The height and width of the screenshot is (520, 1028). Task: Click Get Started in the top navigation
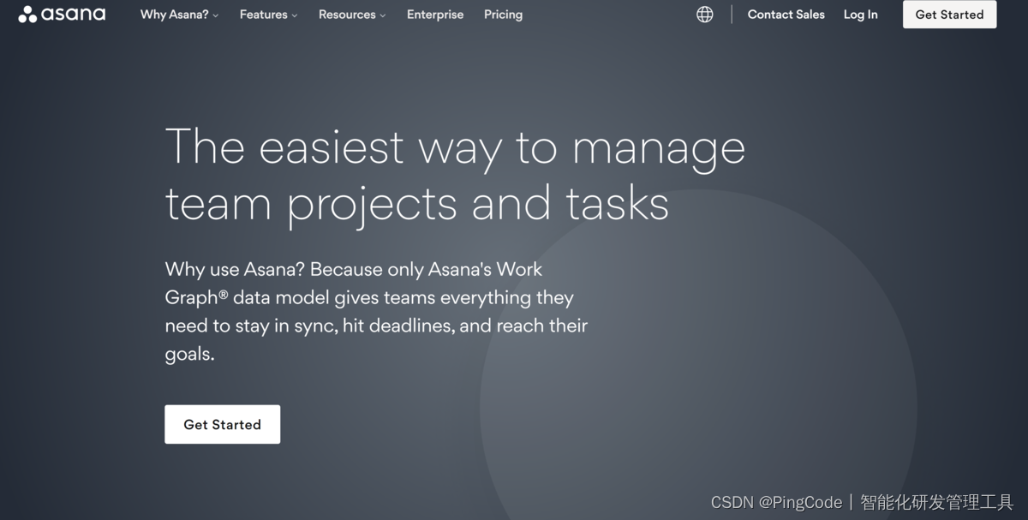tap(949, 15)
